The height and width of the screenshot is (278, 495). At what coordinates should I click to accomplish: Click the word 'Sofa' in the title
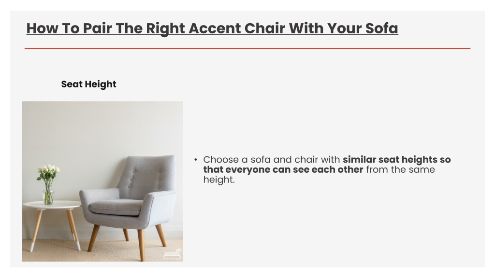[382, 28]
